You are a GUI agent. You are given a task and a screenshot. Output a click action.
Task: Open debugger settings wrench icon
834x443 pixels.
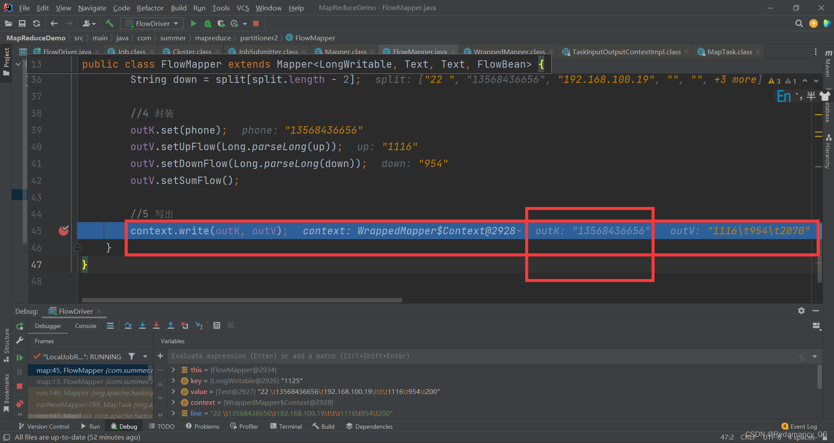point(20,341)
